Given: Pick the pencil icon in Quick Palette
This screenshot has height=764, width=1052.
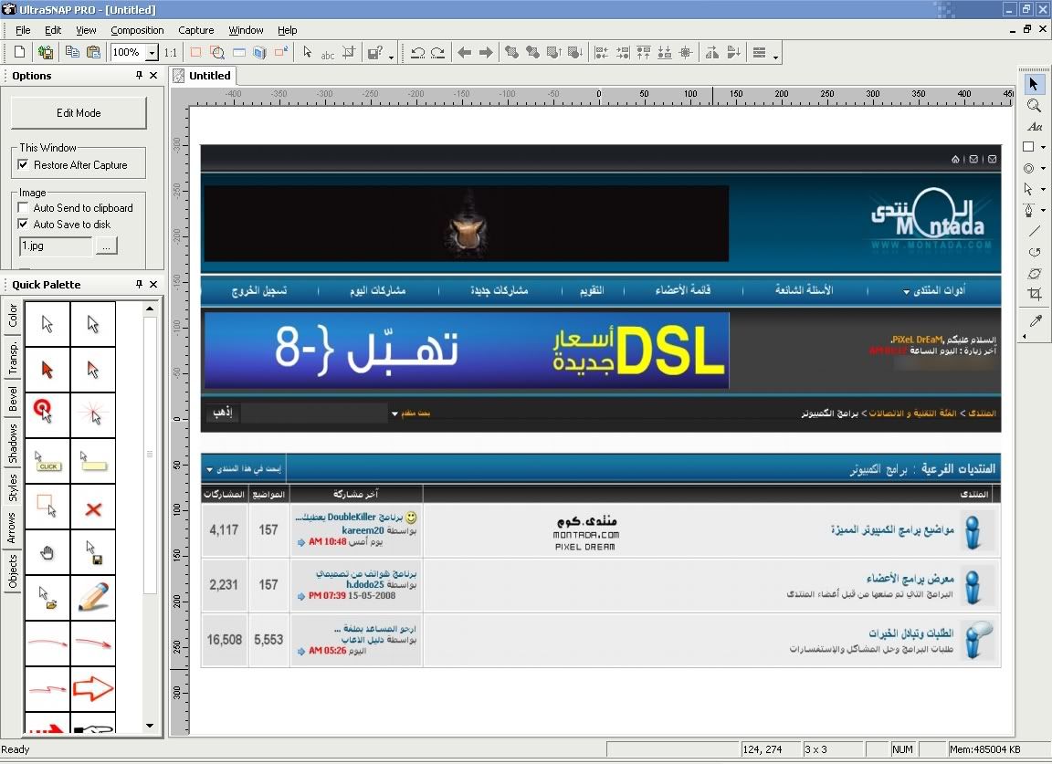Looking at the screenshot, I should [x=93, y=598].
